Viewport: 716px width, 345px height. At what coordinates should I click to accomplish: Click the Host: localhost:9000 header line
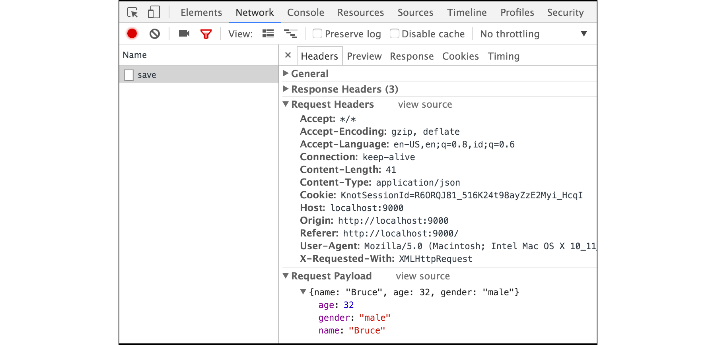pyautogui.click(x=352, y=208)
